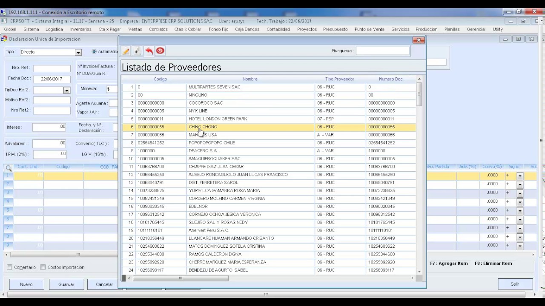Select supplier DIST. FERRETERA SAROL

pyautogui.click(x=269, y=183)
